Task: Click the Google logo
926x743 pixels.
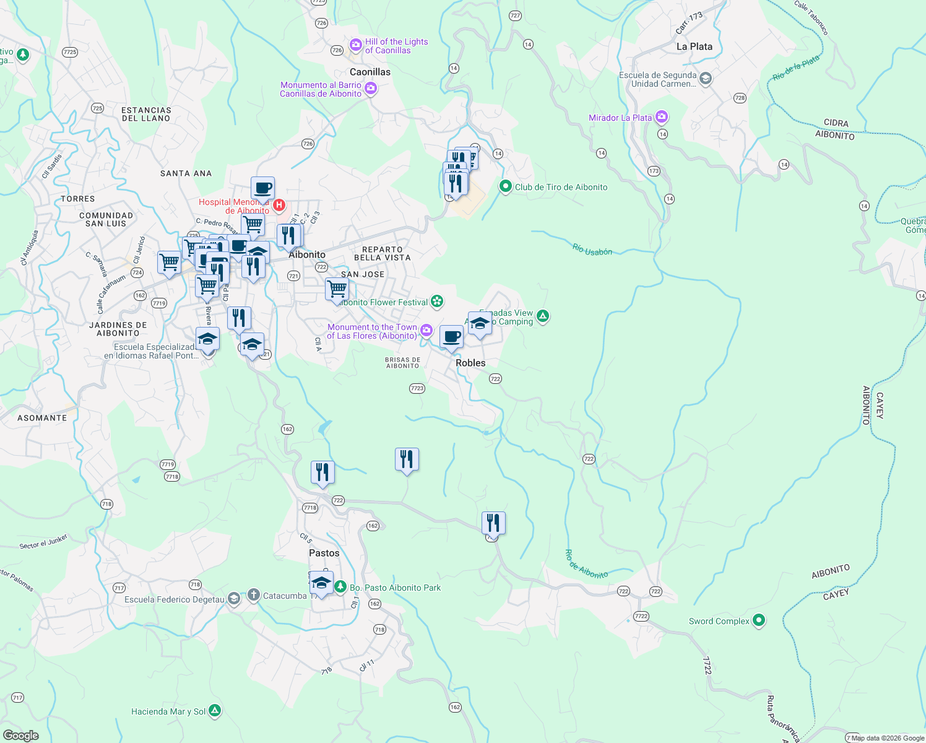Action: click(21, 736)
